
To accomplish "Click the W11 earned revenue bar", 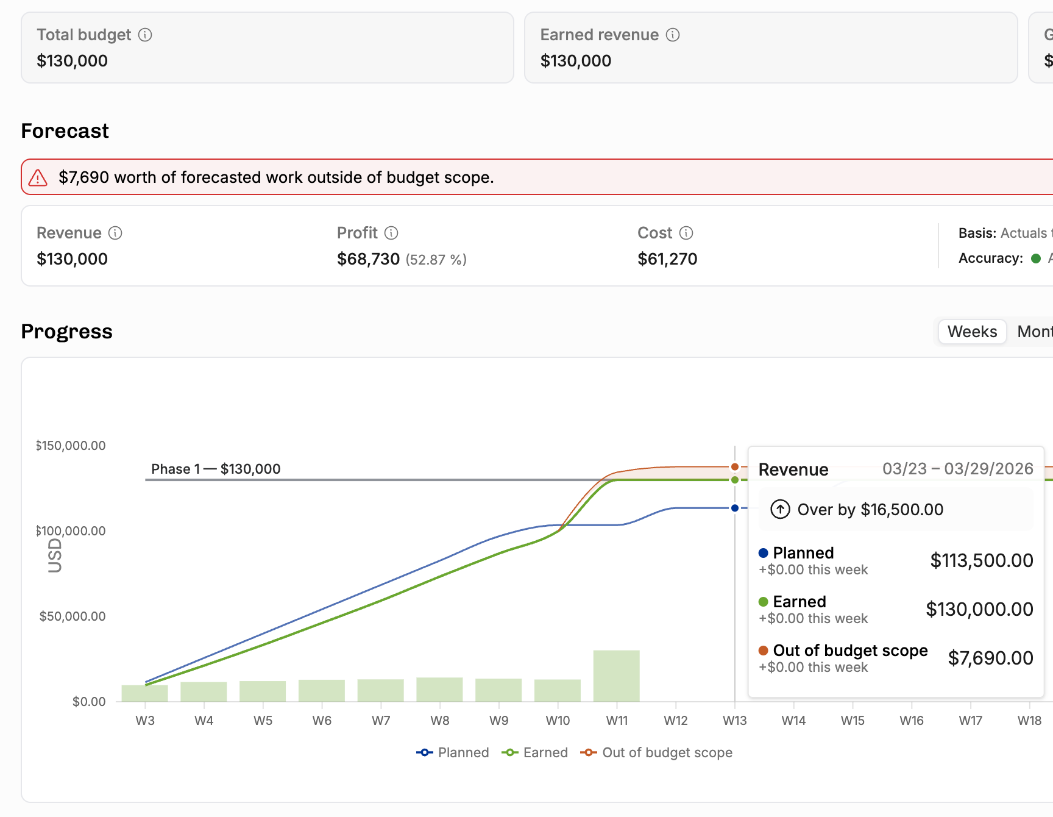I will 617,676.
